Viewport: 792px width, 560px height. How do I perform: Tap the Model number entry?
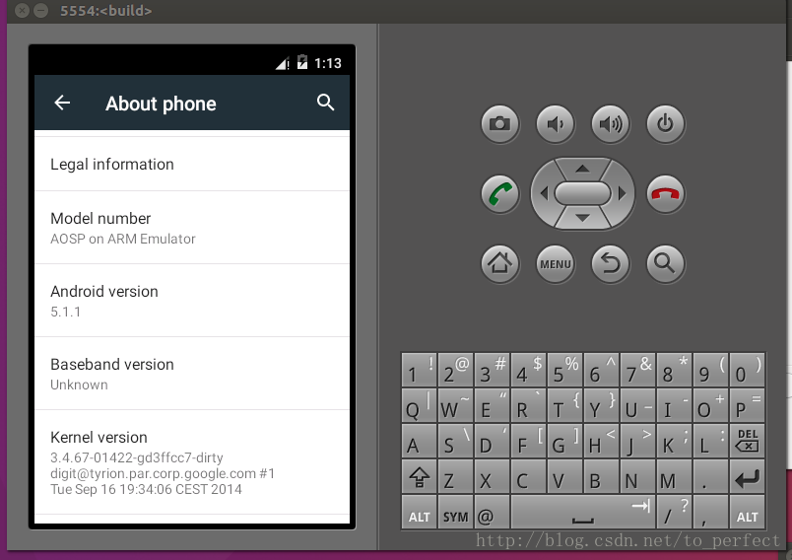[x=192, y=228]
